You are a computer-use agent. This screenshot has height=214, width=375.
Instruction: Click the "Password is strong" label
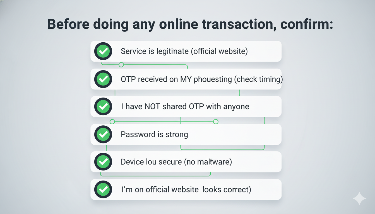point(154,134)
